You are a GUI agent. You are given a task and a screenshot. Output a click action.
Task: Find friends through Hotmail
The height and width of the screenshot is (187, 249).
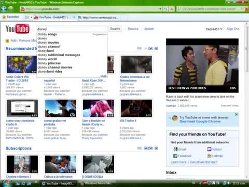coord(215,156)
